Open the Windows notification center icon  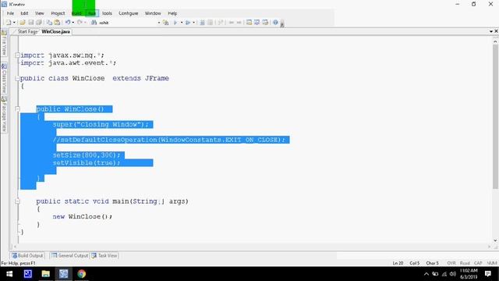(488, 274)
